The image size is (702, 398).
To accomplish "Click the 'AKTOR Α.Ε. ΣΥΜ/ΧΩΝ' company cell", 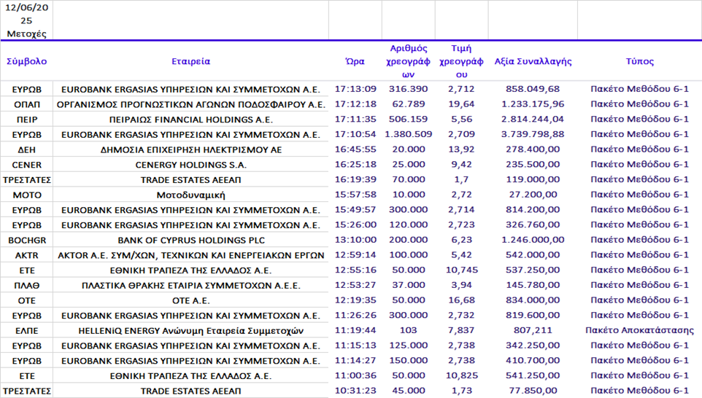I will 190,255.
